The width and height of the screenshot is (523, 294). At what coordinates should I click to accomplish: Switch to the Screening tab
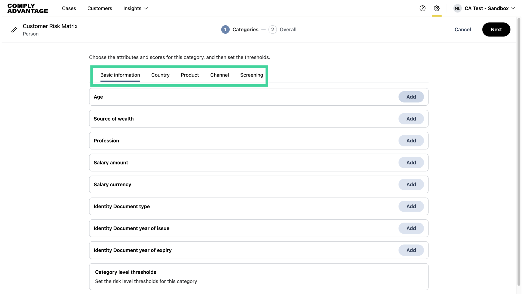coord(252,75)
